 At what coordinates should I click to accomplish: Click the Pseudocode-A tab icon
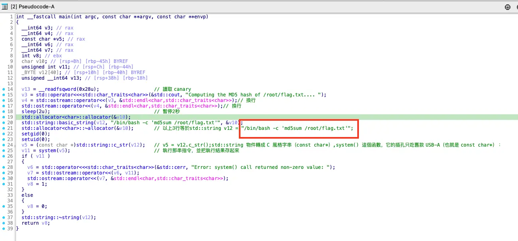(x=5, y=7)
